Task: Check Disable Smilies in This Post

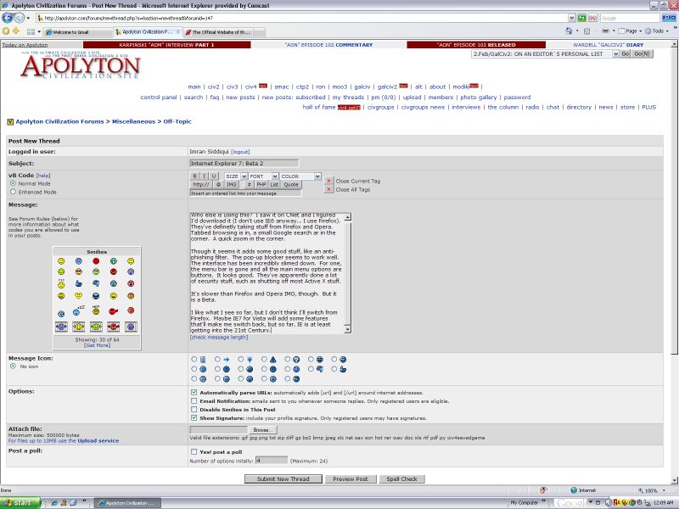Action: point(194,410)
